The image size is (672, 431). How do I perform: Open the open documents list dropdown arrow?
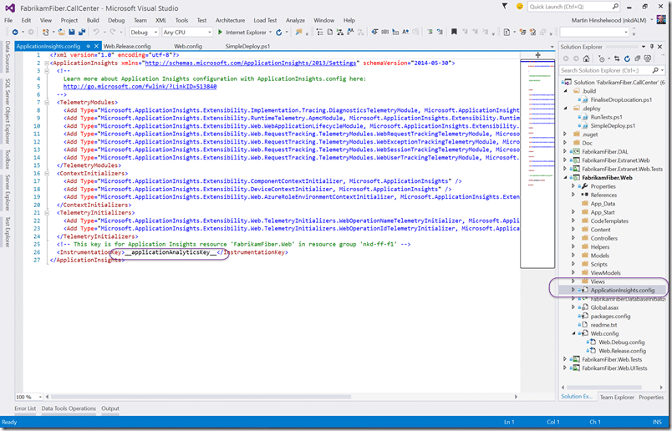coord(552,47)
